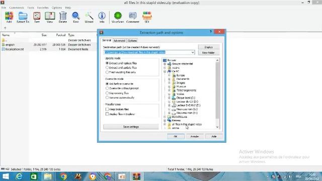
Task: Select localization.txt file in archive list
Action: click(15, 49)
